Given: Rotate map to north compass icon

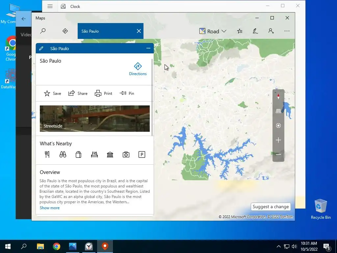Looking at the screenshot, I should pyautogui.click(x=278, y=97).
